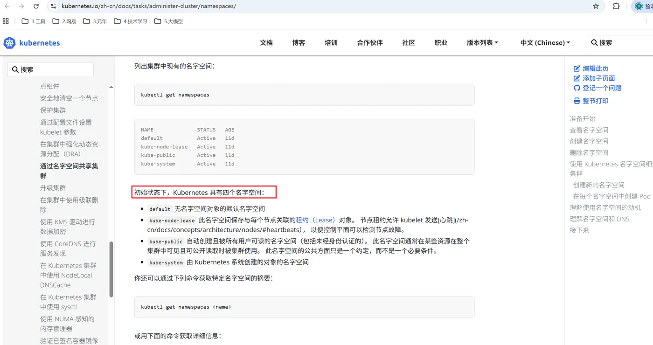653x345 pixels.
Task: Open 通过配置文件设置 kubelet 参数 in sidebar
Action: pos(66,127)
